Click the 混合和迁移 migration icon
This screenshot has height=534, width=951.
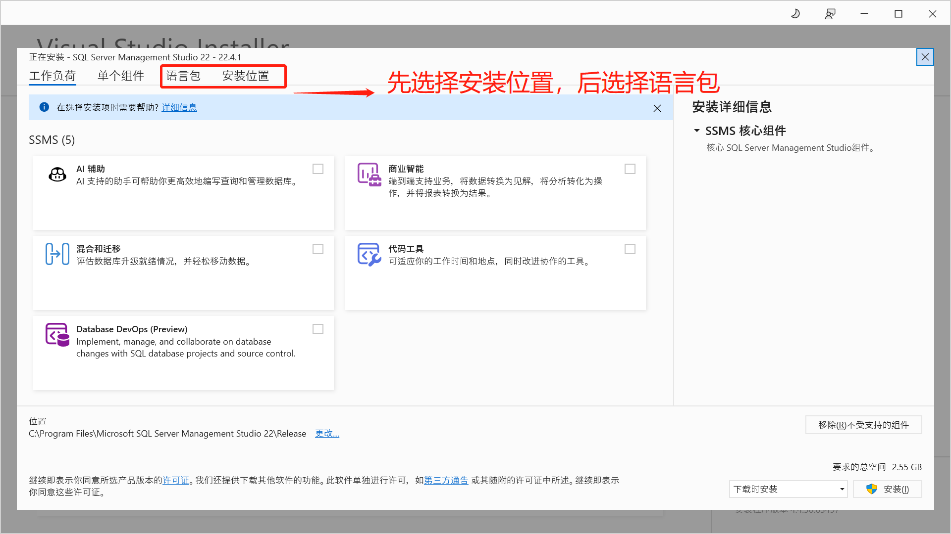pyautogui.click(x=57, y=254)
